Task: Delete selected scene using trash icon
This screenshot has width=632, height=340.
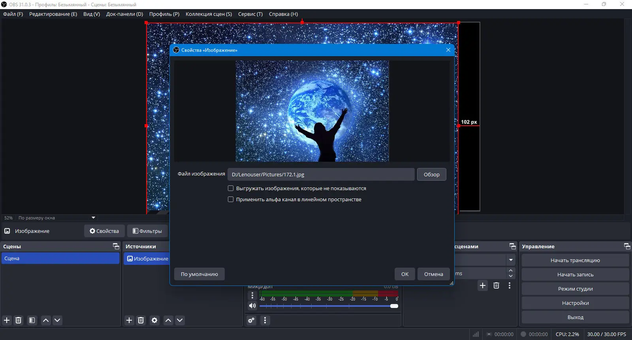Action: pos(18,320)
